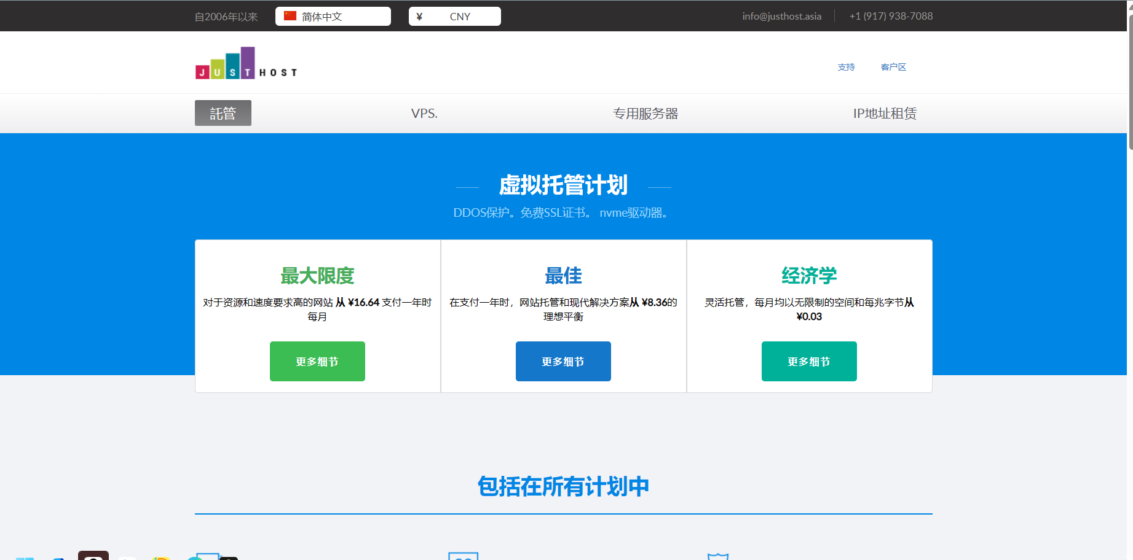
Task: Click the page's vertical scrollbar thumb
Action: click(1130, 80)
